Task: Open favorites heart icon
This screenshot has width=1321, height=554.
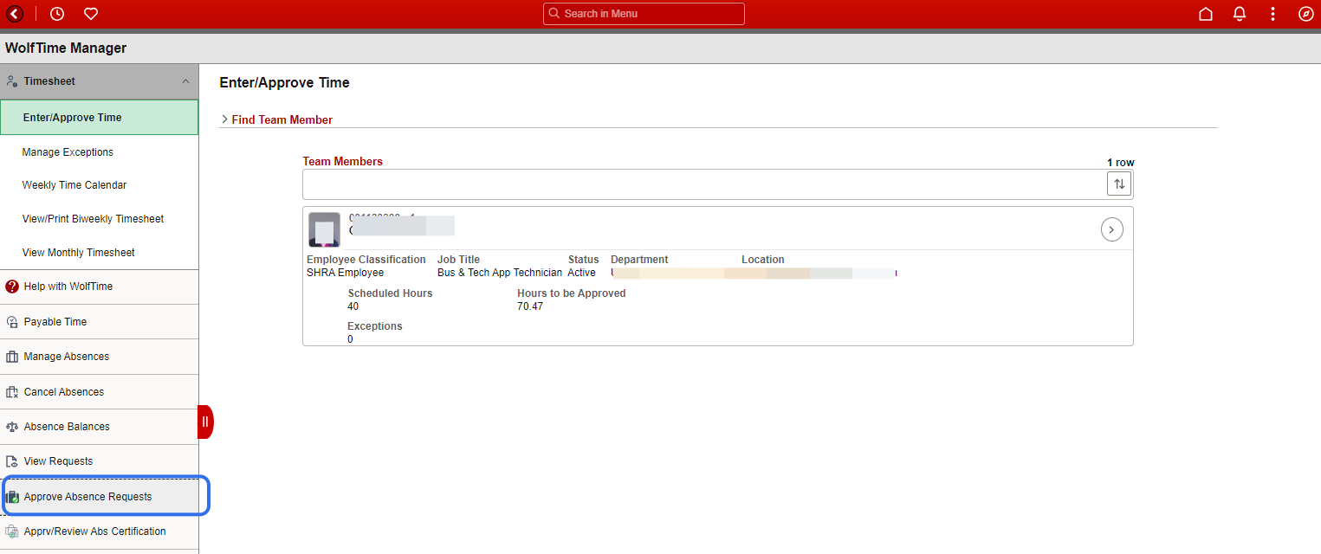Action: click(91, 14)
